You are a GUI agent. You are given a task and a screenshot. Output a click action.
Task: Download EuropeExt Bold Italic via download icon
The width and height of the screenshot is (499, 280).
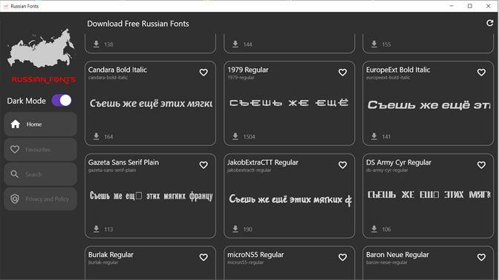(374, 136)
